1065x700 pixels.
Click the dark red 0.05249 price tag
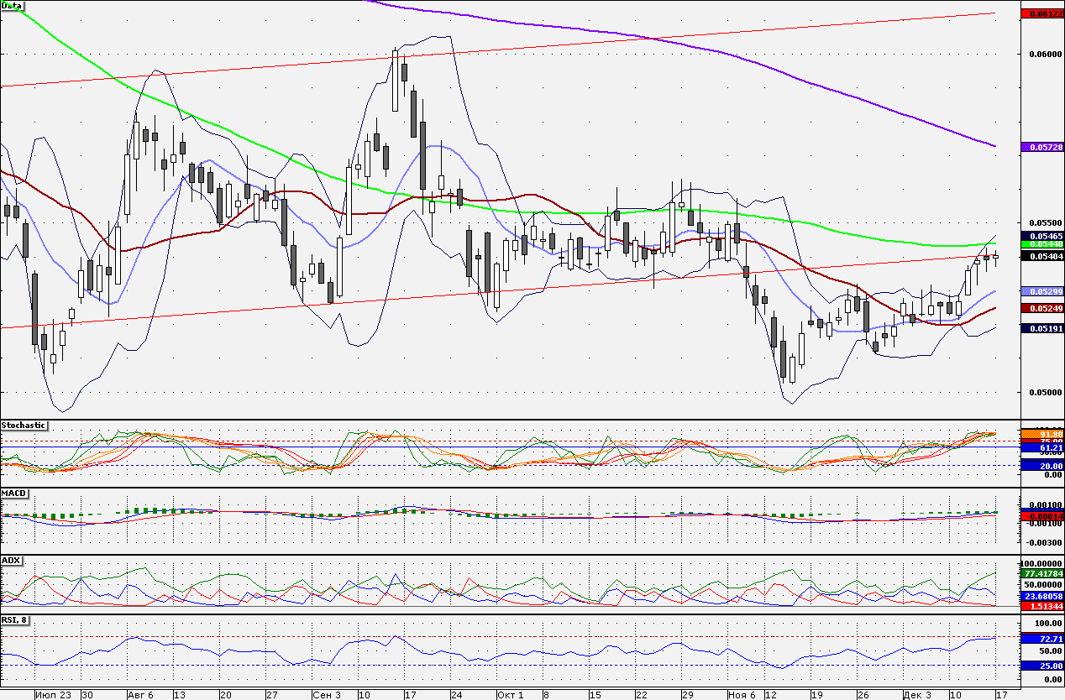coord(1041,309)
